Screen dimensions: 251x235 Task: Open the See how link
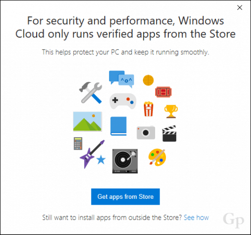[196, 217]
